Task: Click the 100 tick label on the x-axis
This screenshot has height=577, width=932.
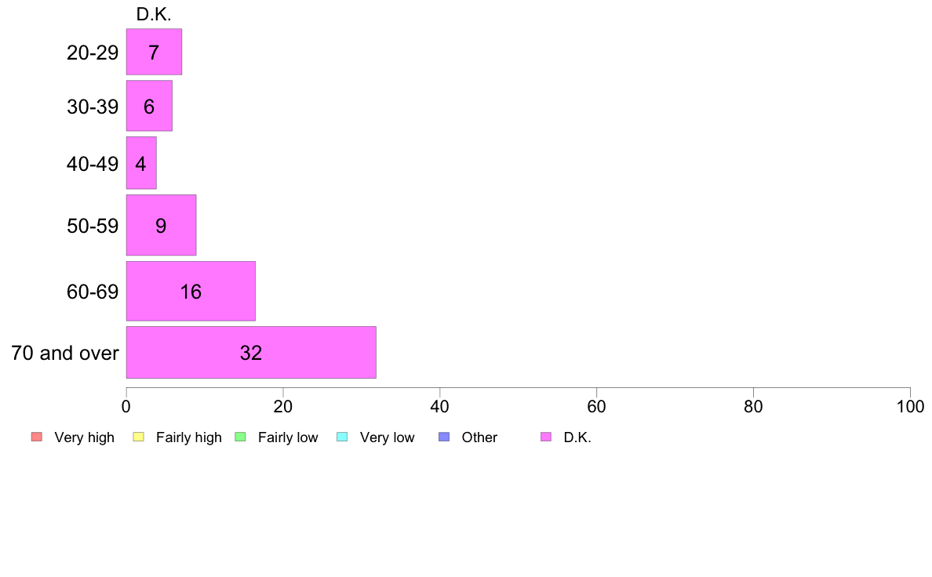Action: [911, 406]
